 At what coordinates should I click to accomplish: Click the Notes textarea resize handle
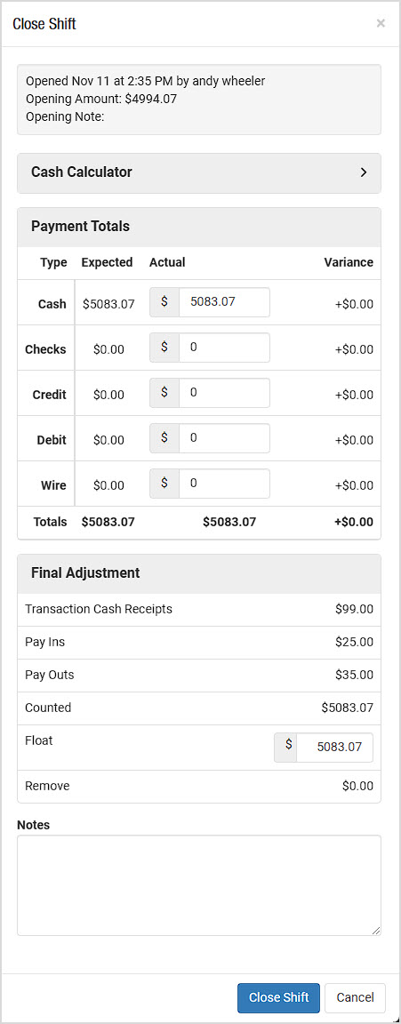point(375,930)
